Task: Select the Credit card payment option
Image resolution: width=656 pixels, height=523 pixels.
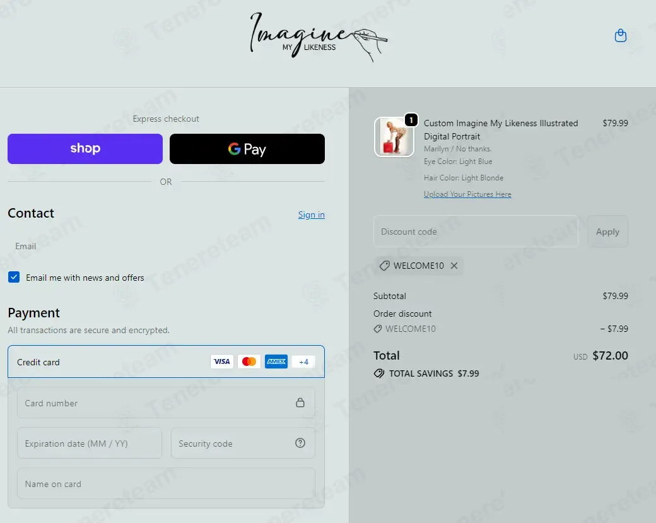Action: [x=166, y=361]
